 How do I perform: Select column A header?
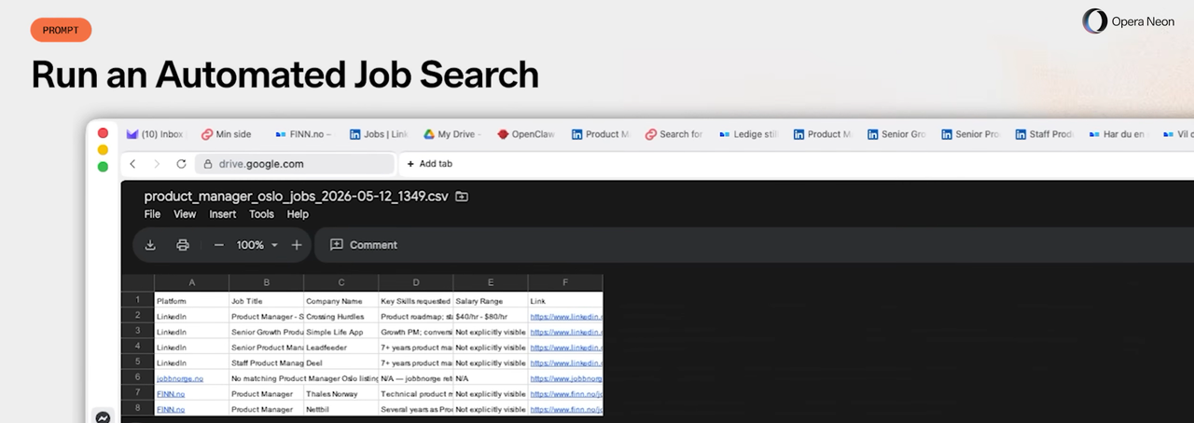click(x=191, y=282)
